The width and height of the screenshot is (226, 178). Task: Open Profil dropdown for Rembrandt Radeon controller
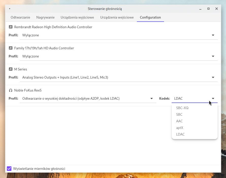tap(119, 35)
